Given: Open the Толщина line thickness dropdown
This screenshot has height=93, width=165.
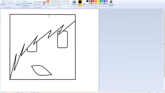Looking at the screenshot, I should (74, 3).
